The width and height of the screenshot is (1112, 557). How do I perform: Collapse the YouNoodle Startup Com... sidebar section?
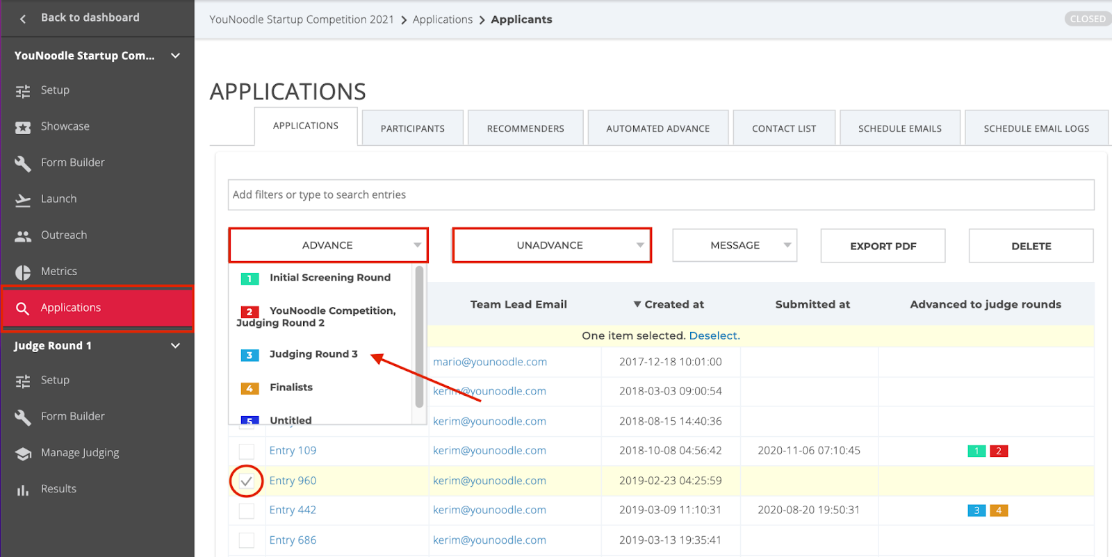pyautogui.click(x=175, y=56)
